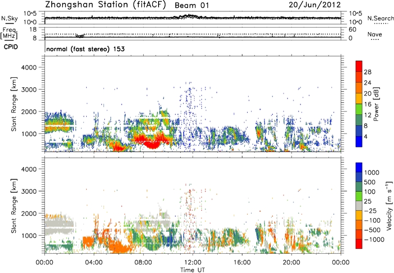394x273 pixels.
Task: Click the "Beam 01" label in the title
Action: [x=192, y=5]
